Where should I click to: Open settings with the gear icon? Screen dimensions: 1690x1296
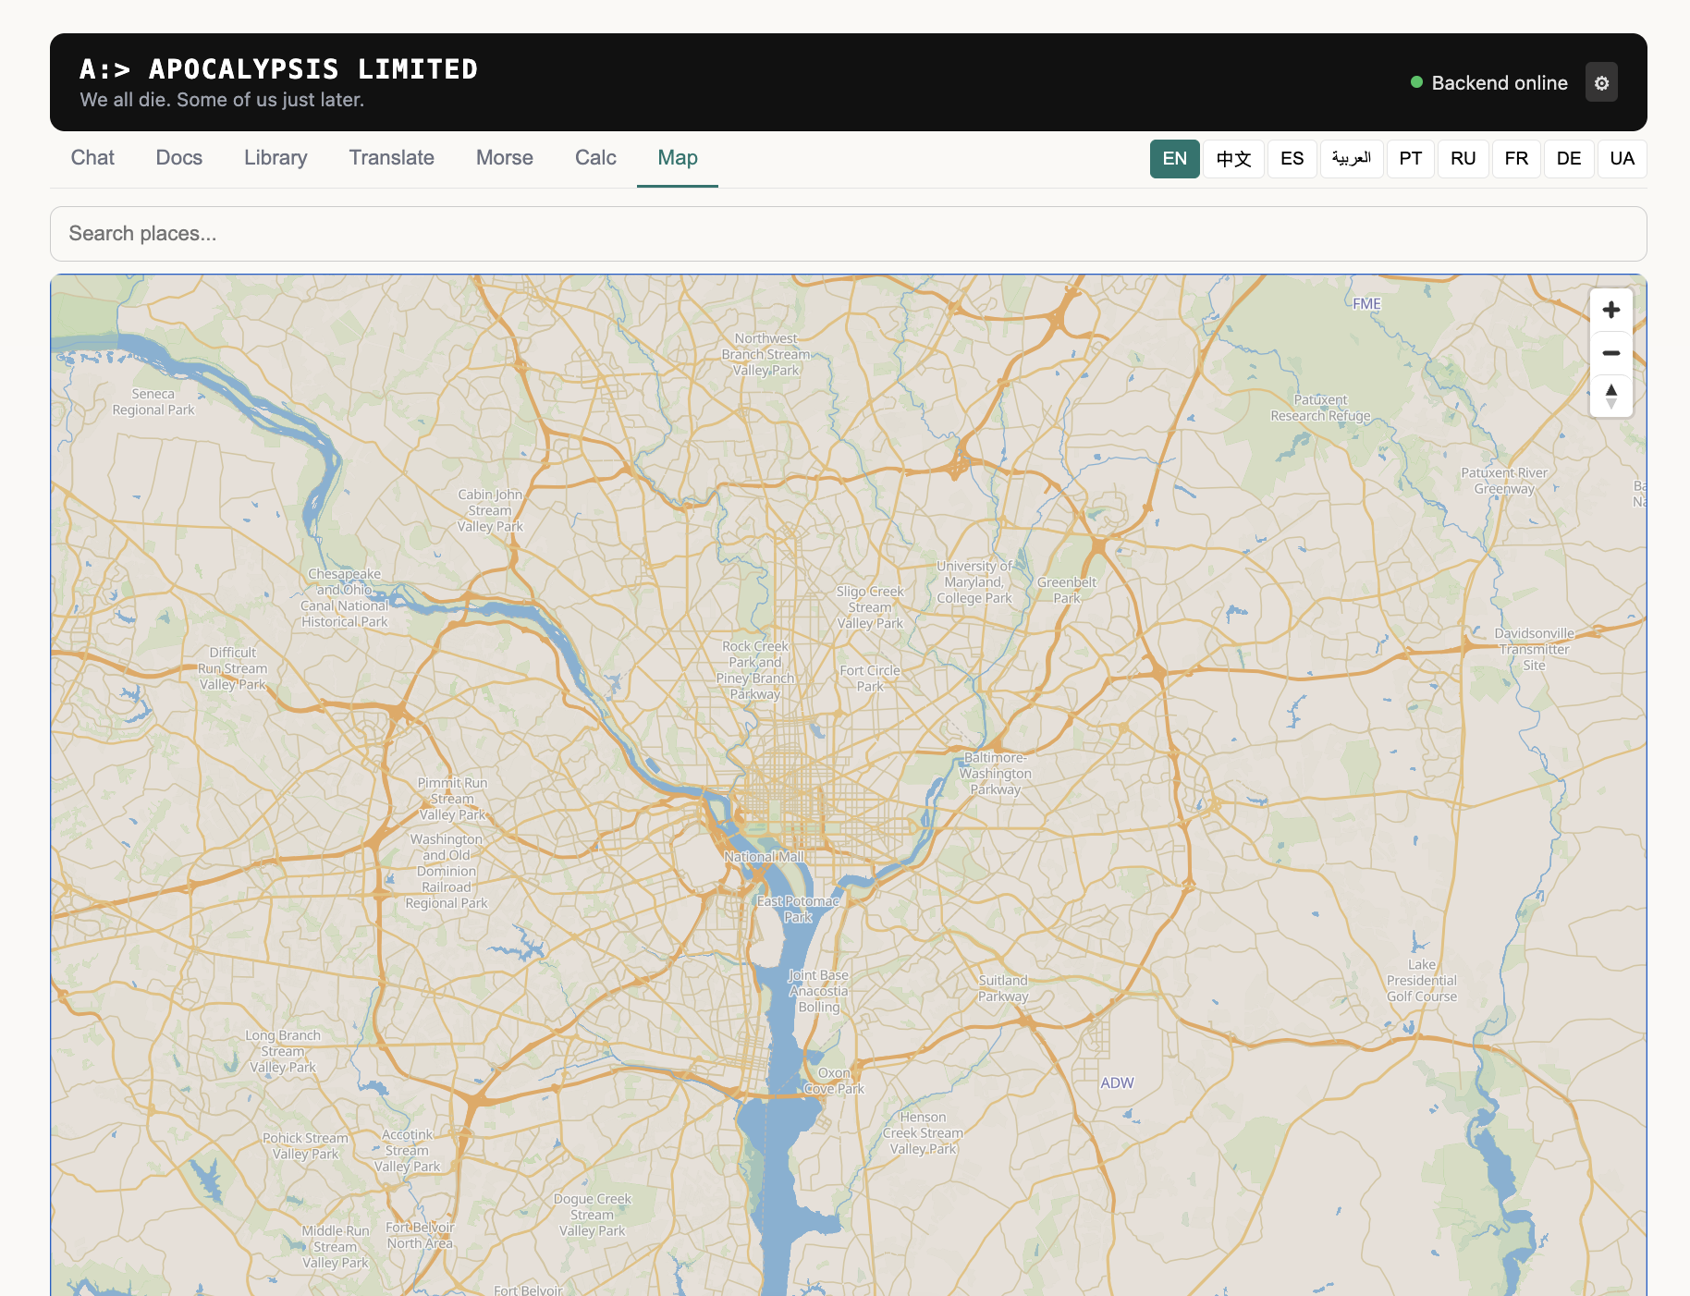pyautogui.click(x=1602, y=82)
